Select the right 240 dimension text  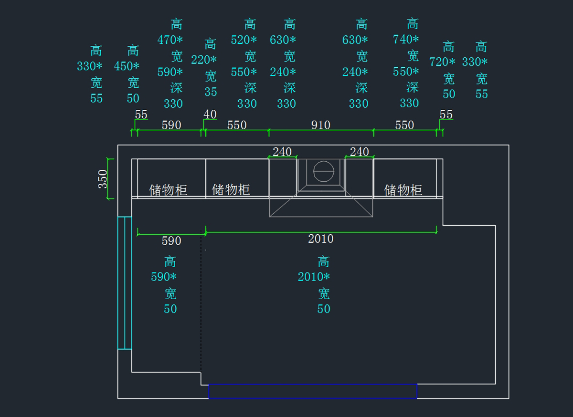click(x=359, y=152)
